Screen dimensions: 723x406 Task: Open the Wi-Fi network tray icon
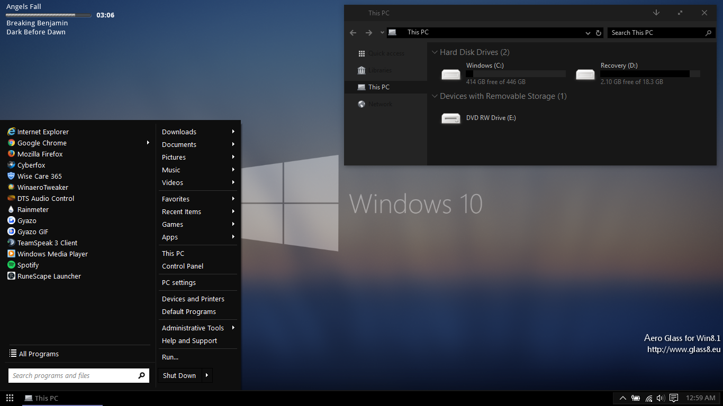coord(648,398)
